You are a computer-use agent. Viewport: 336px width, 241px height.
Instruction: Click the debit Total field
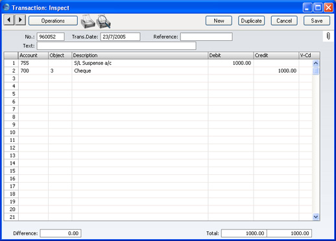(x=244, y=233)
